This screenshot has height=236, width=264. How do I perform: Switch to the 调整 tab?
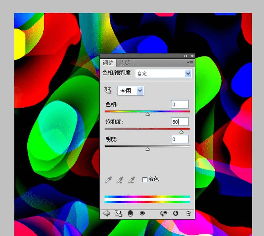click(108, 63)
